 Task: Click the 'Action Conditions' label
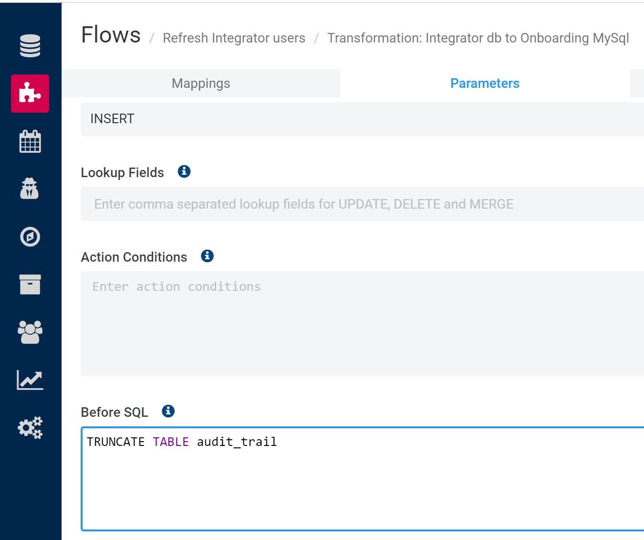pos(134,257)
